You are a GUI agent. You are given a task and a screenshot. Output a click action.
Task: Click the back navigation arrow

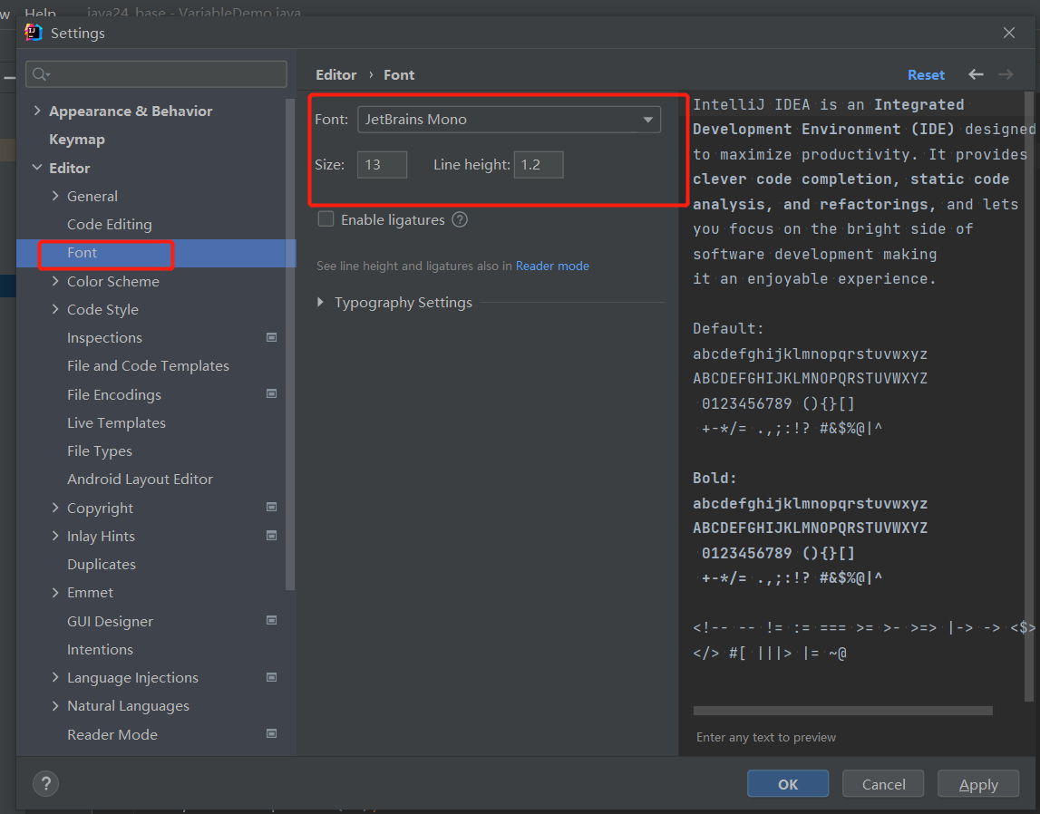(x=976, y=74)
